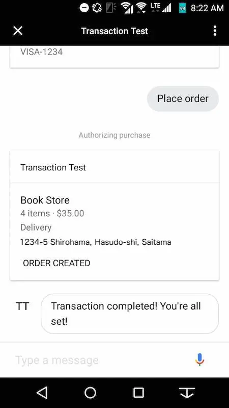Close the Transaction Test conversation

coord(18,31)
